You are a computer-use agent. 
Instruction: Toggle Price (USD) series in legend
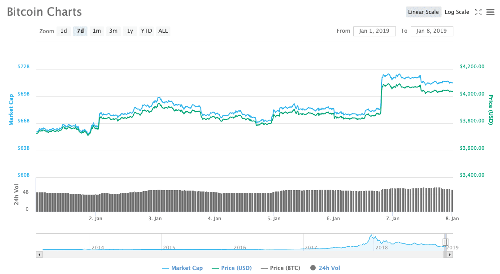[x=232, y=268]
